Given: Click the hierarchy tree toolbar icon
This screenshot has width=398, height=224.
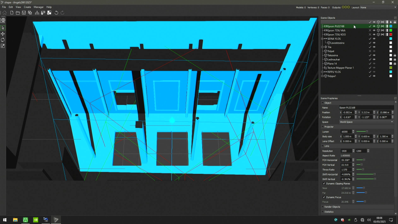Looking at the screenshot, I should [37, 13].
